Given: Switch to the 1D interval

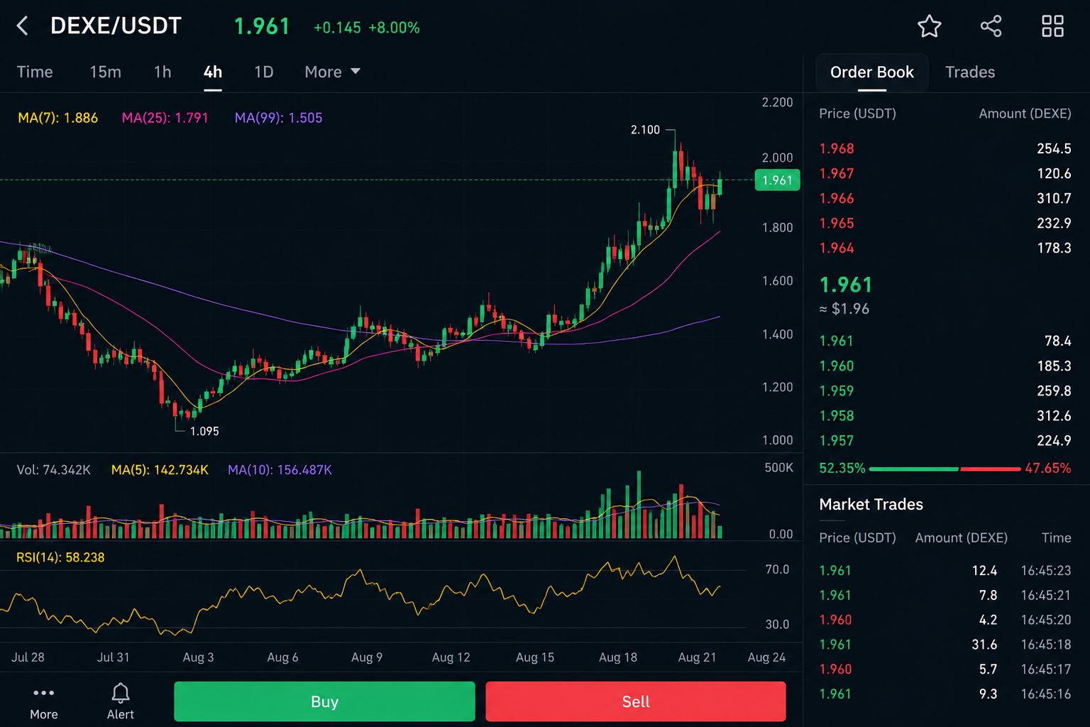Looking at the screenshot, I should tap(263, 72).
